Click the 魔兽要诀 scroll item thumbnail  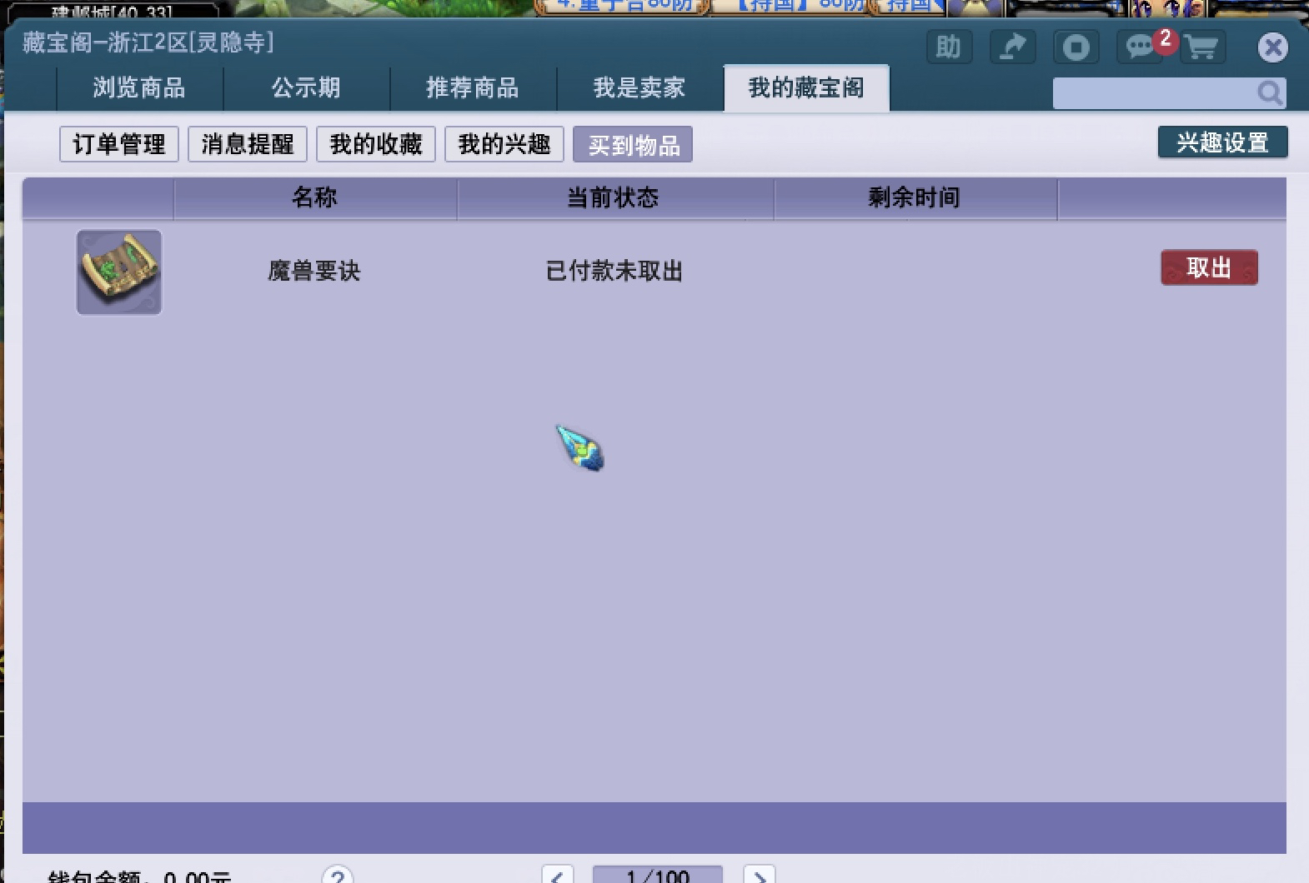click(119, 272)
